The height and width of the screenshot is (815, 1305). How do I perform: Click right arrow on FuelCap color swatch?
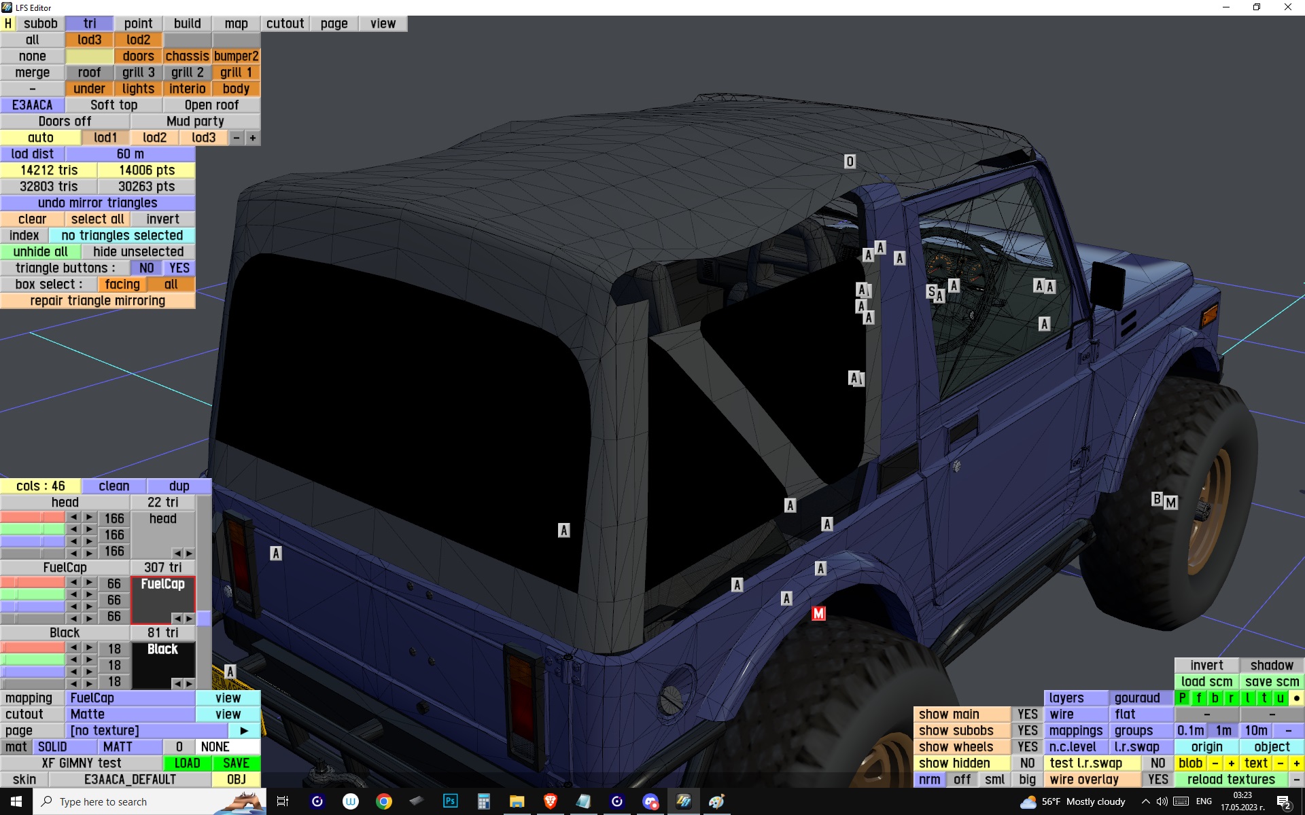(x=189, y=618)
